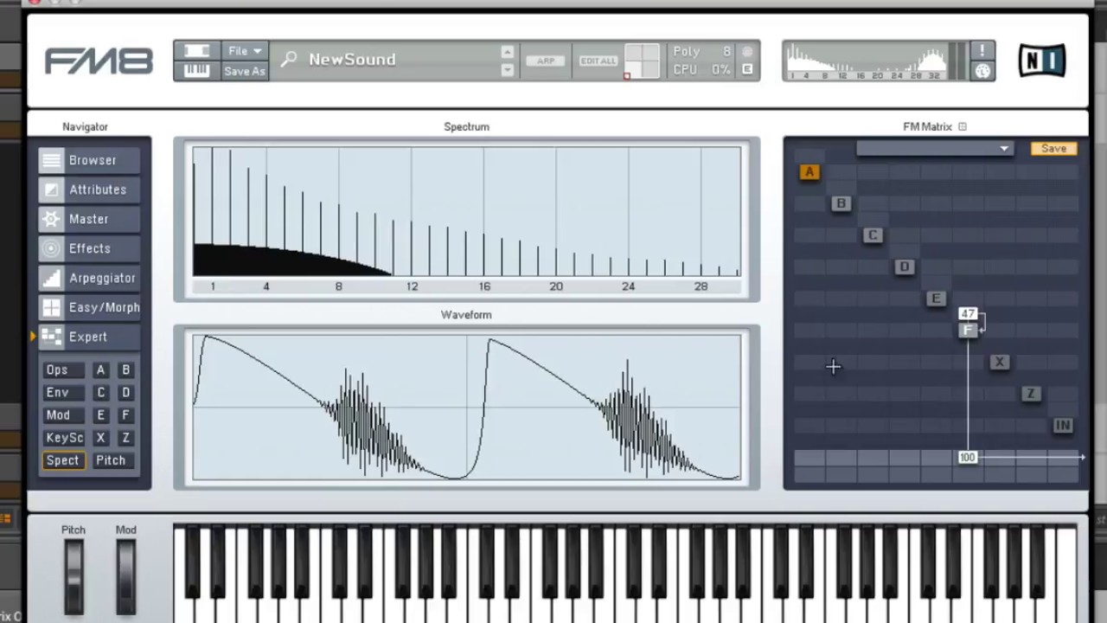
Task: Switch to the KeySc expert tab
Action: coord(63,438)
